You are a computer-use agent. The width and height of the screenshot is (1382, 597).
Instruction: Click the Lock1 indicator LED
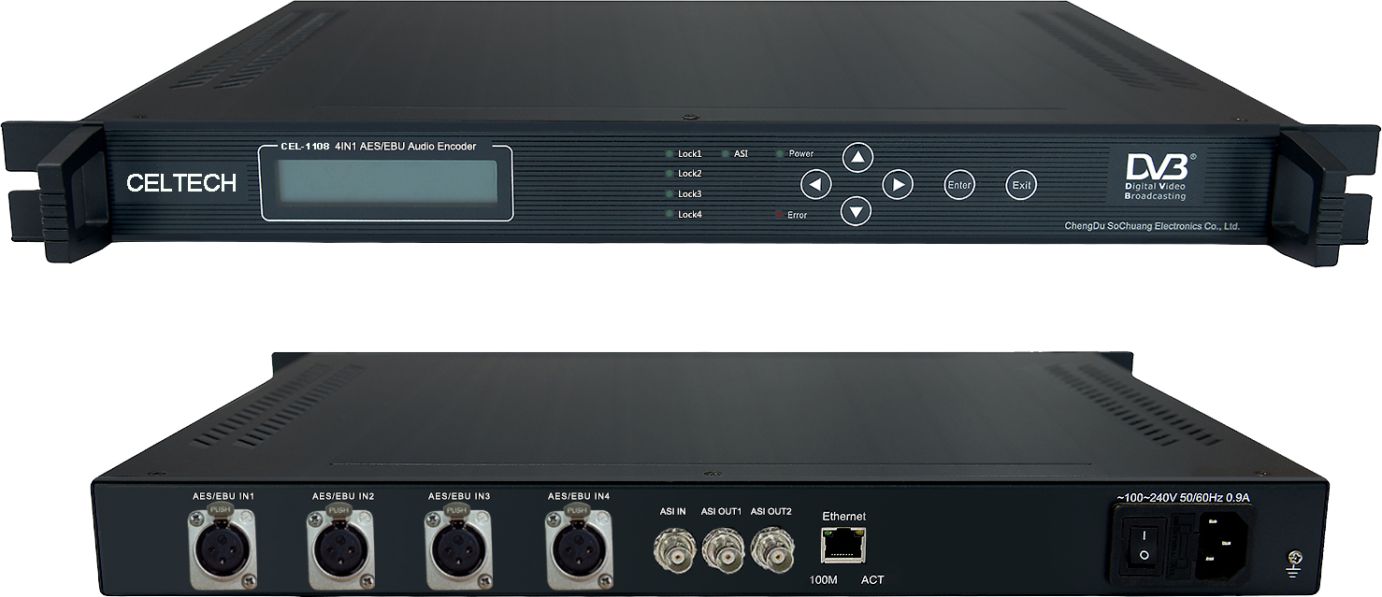(x=669, y=153)
